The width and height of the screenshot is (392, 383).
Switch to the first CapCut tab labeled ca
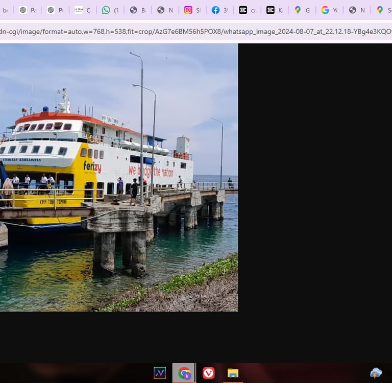247,10
